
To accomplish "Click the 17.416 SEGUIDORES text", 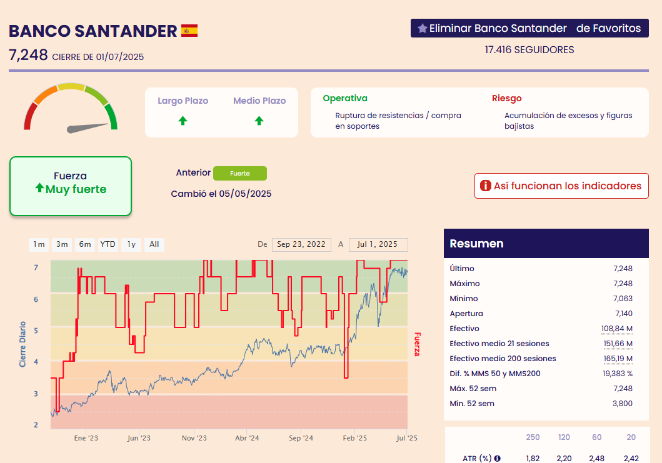I will coord(529,50).
